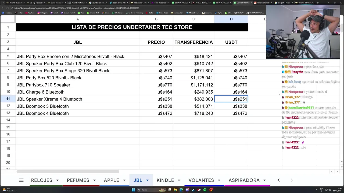344x193 pixels.
Task: Open the VOLANTES tab dropdown arrow
Action: point(219,180)
